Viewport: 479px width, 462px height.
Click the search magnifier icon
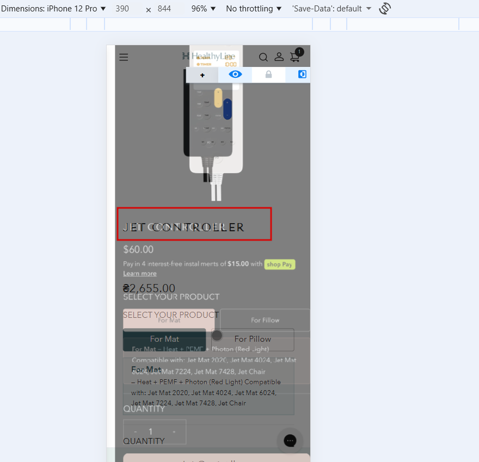[x=263, y=57]
